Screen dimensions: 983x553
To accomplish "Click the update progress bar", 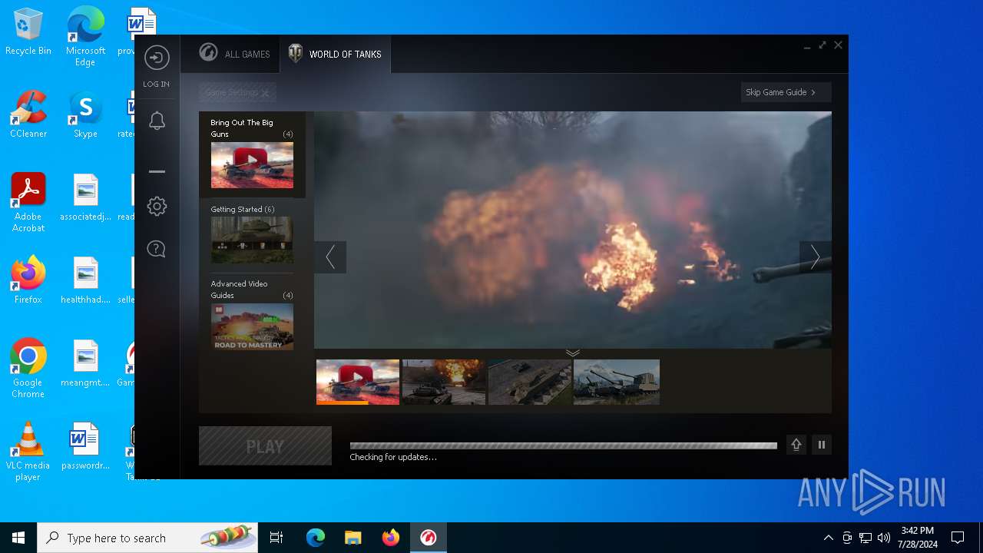I will click(x=564, y=445).
